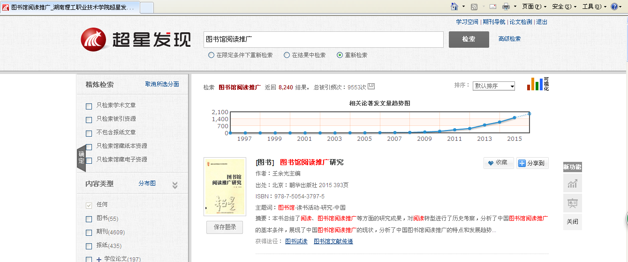Open the IE help question icon
The height and width of the screenshot is (262, 628).
(x=614, y=7)
